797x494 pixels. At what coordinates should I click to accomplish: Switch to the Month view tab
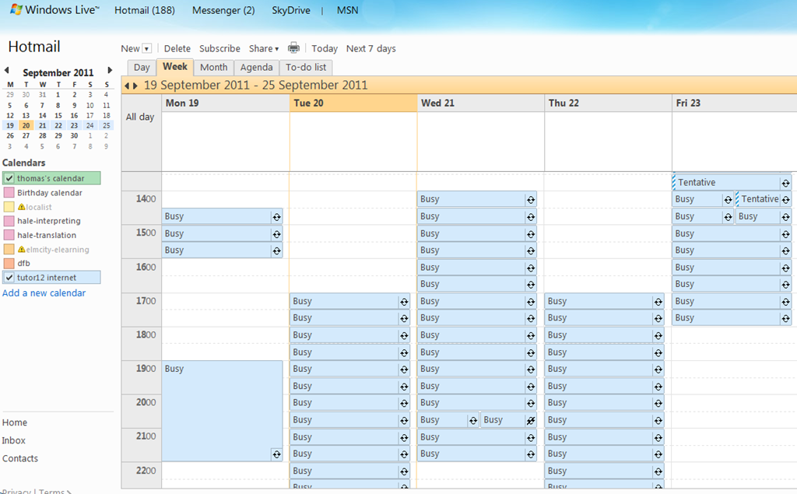point(213,68)
